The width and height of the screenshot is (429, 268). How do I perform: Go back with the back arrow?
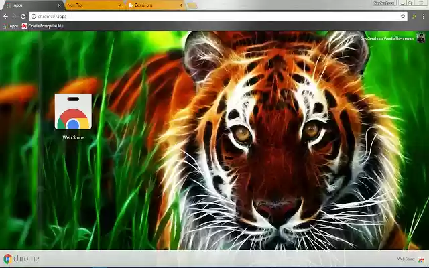(5, 16)
